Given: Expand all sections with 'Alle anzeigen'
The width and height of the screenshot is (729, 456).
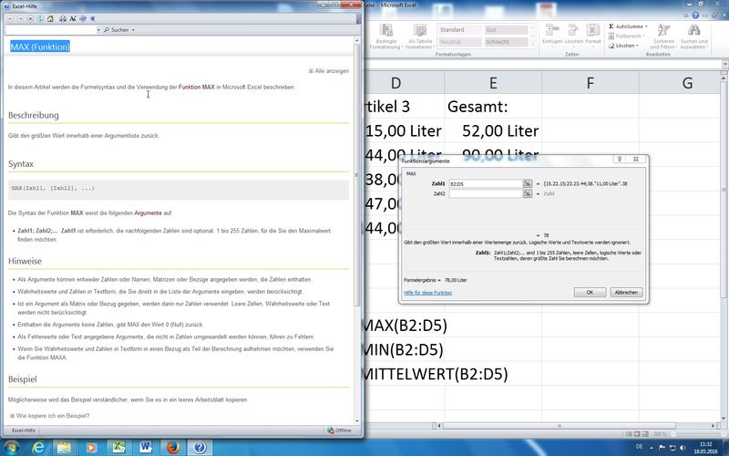Looking at the screenshot, I should 329,70.
